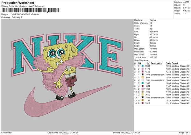191x135 pixels.
Task: Pick the olive swatch beside stitch count 306
Action: (x=143, y=92)
